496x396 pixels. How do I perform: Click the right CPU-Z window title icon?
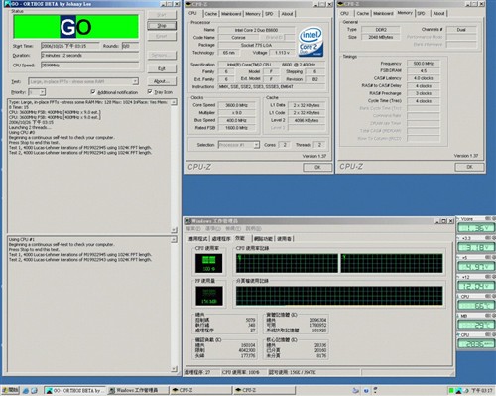[x=340, y=4]
